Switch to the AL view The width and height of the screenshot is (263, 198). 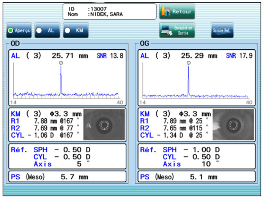coord(47,30)
